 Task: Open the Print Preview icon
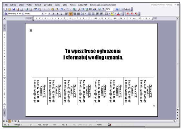click(31, 9)
